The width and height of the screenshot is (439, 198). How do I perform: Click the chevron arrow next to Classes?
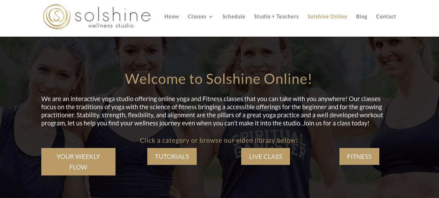[x=211, y=17]
